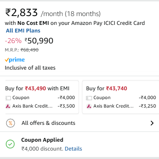159x159 pixels.
Task: Click the Coupon Applied heading text
Action: [x=42, y=140]
